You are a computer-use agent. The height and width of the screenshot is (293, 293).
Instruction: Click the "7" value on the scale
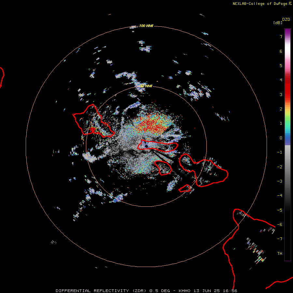click(x=281, y=37)
